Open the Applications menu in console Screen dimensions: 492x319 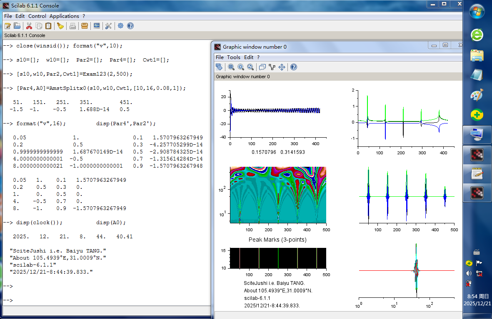tap(64, 16)
